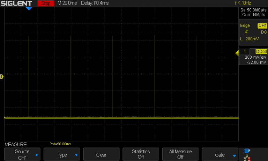Image resolution: width=268 pixels, height=161 pixels.
Task: Click the USB connection status icon
Action: pyautogui.click(x=247, y=151)
